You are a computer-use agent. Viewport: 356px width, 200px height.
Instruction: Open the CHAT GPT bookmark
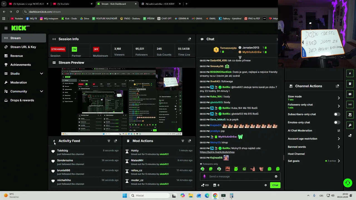point(164,19)
